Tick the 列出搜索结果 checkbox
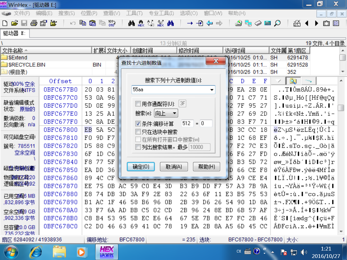Image resolution: width=347 pixels, height=260 pixels. (138, 147)
